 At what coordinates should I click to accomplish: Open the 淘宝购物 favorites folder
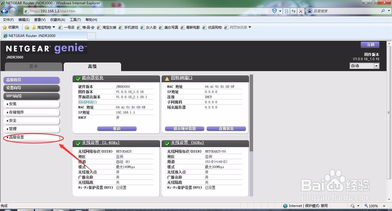(43, 27)
